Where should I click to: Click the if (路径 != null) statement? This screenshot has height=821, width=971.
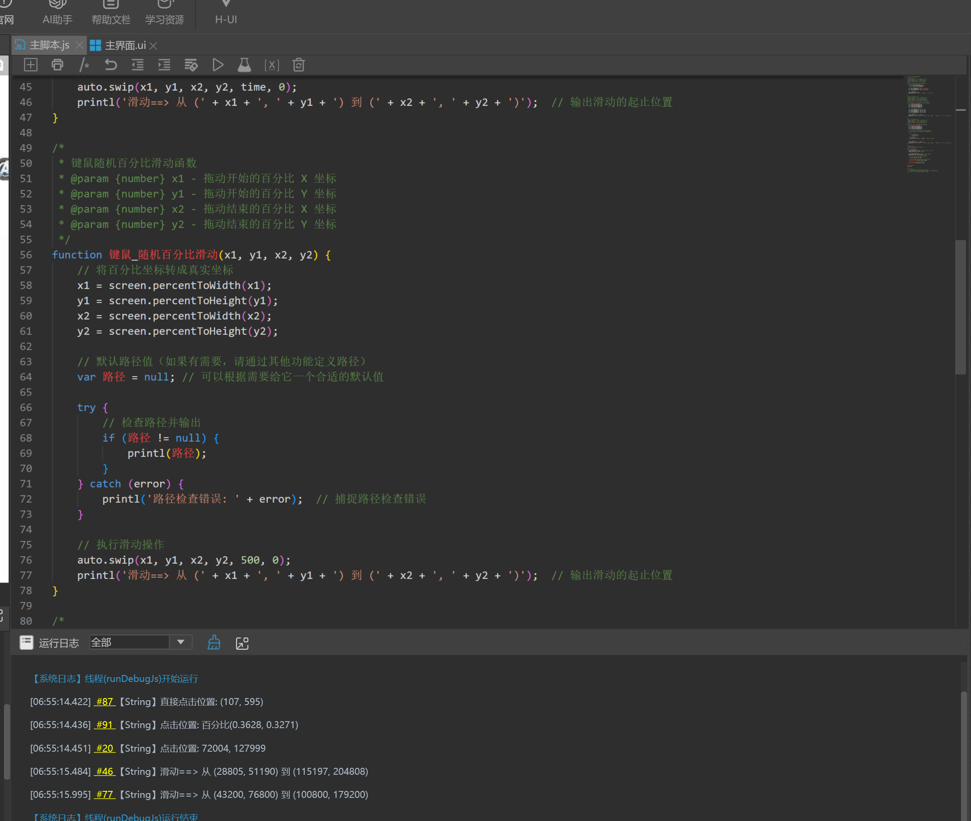[161, 438]
